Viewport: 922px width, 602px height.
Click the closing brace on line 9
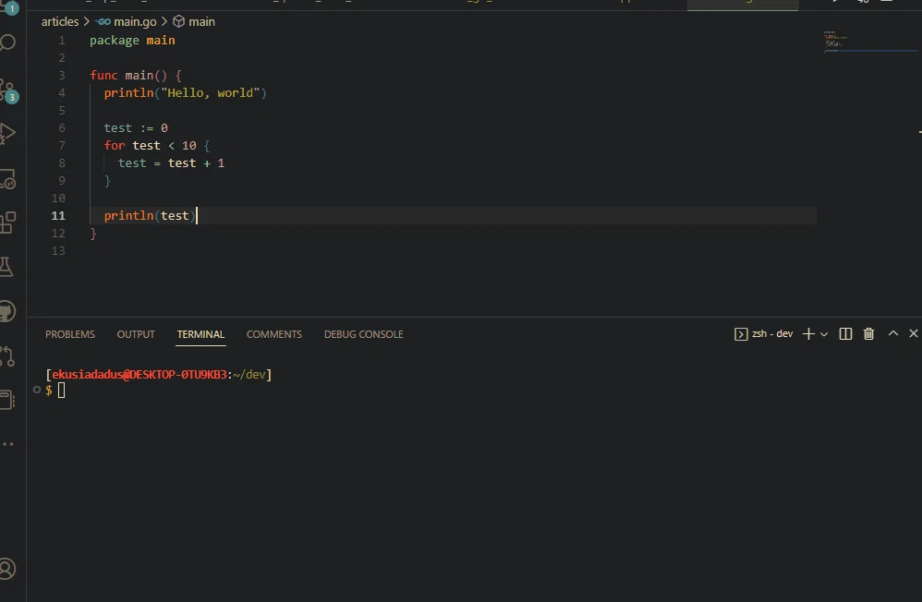click(107, 180)
